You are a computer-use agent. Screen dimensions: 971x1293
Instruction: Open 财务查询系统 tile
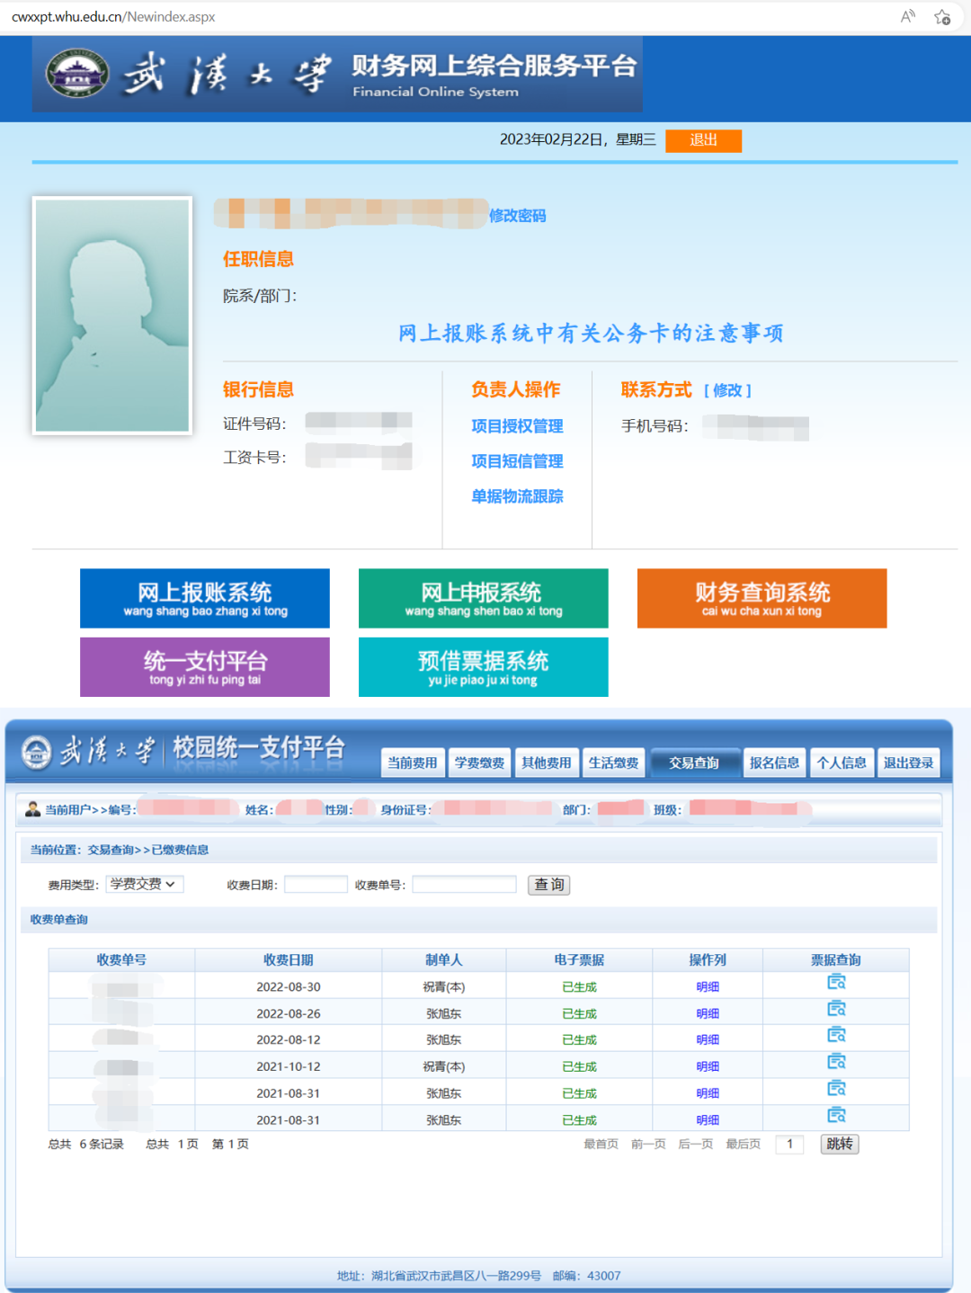pos(762,598)
